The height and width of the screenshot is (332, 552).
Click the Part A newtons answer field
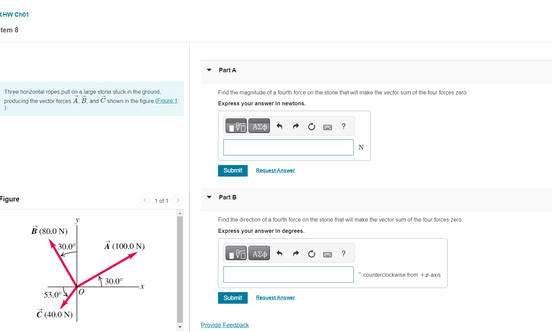point(288,147)
